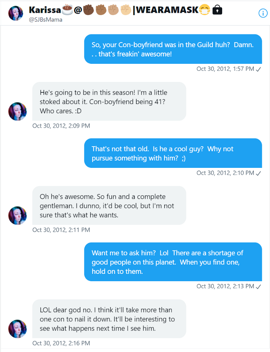This screenshot has width=270, height=352.
Task: Open Karissa's profile picture in header
Action: (15, 13)
